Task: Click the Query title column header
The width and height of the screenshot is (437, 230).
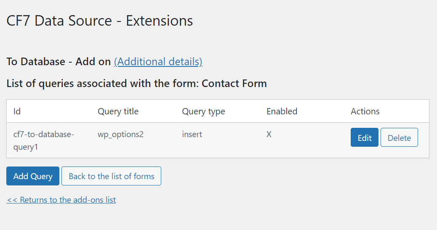Action: [118, 111]
